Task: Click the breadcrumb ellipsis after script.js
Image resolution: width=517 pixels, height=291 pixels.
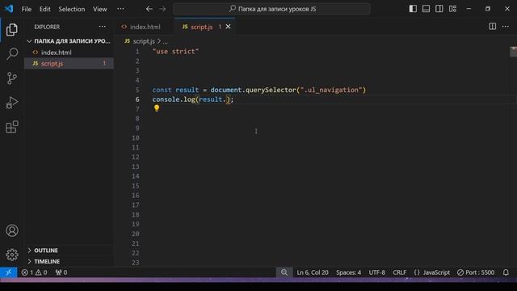Action: 165,41
